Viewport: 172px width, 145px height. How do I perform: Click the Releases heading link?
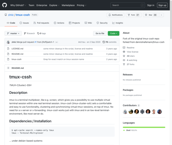tap(128, 75)
